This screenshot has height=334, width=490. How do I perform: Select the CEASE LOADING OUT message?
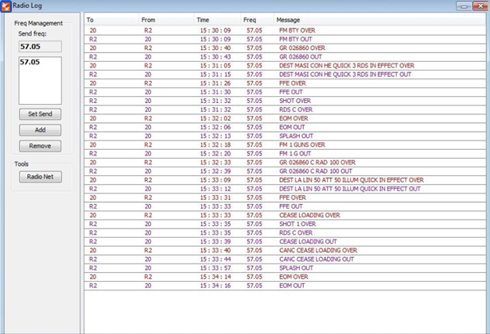click(x=285, y=242)
